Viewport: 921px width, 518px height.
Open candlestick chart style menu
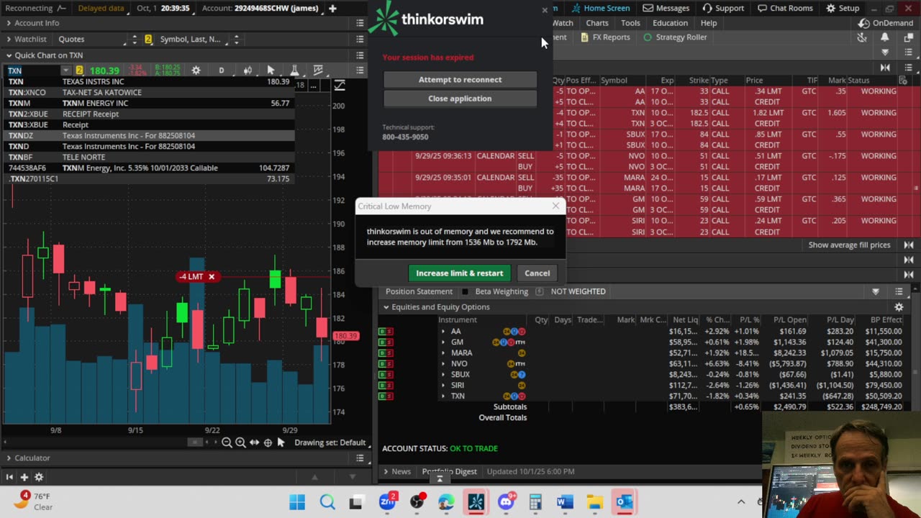pyautogui.click(x=248, y=70)
